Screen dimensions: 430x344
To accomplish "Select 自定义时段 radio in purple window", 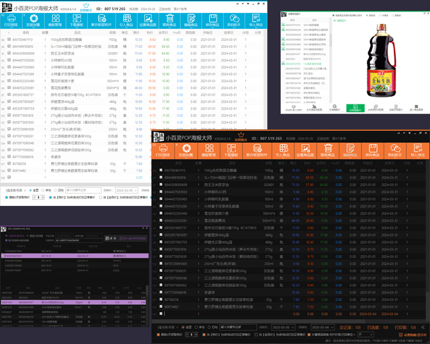I will (x=28, y=236).
